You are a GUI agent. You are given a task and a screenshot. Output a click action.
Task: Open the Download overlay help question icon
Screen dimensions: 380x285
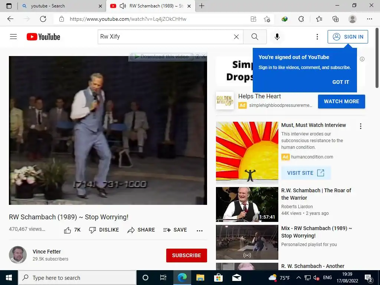[x=197, y=56]
